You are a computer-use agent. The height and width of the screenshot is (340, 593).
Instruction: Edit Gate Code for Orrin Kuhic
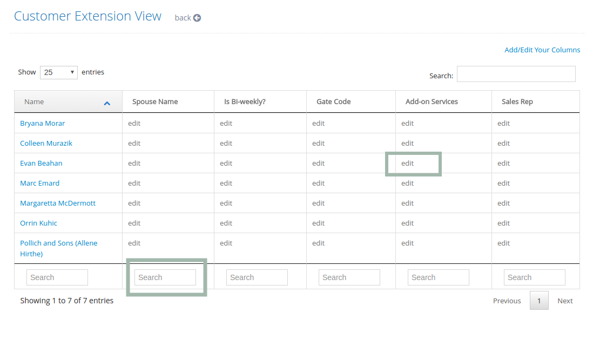(318, 223)
